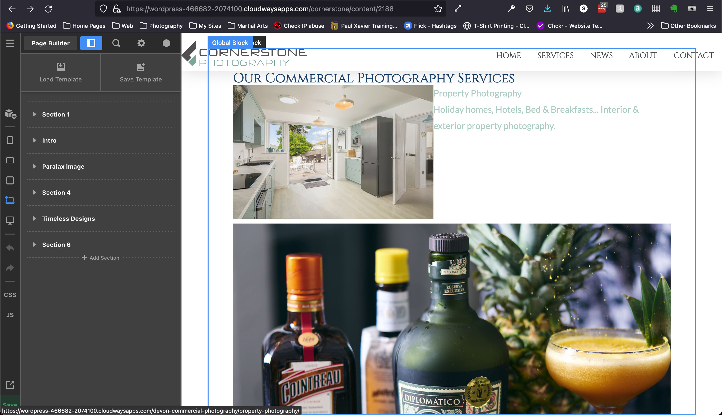Click the SERVICES menu item in preview
Viewport: 722px width, 415px height.
coord(555,55)
